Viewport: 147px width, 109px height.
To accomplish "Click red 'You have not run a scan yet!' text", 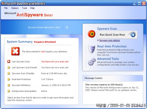I will 55,62.
